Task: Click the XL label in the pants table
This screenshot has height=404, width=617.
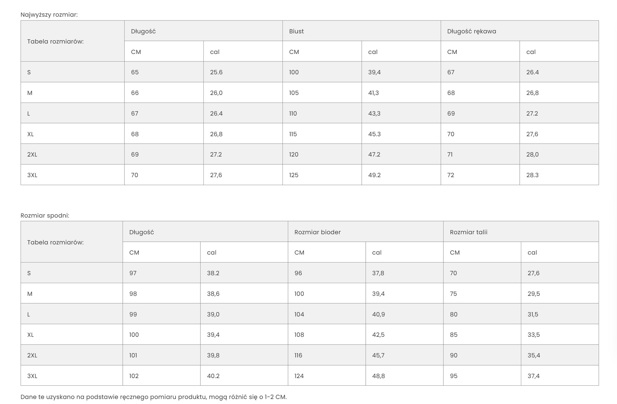Action: pos(31,335)
